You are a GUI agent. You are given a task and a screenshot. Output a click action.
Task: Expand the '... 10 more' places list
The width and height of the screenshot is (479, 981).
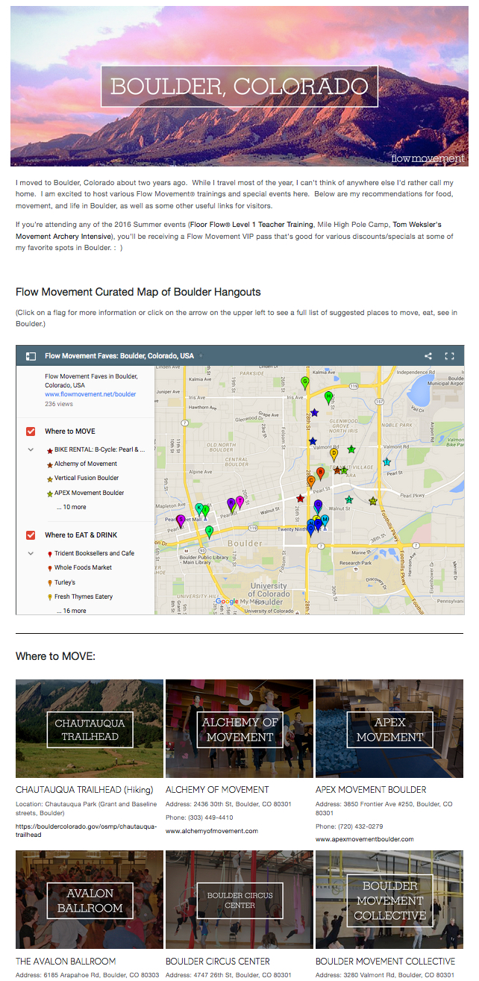tap(71, 508)
